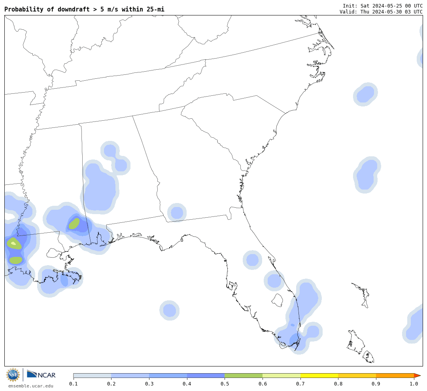Click the colorbar label 0.4
The image size is (427, 391).
tap(187, 384)
